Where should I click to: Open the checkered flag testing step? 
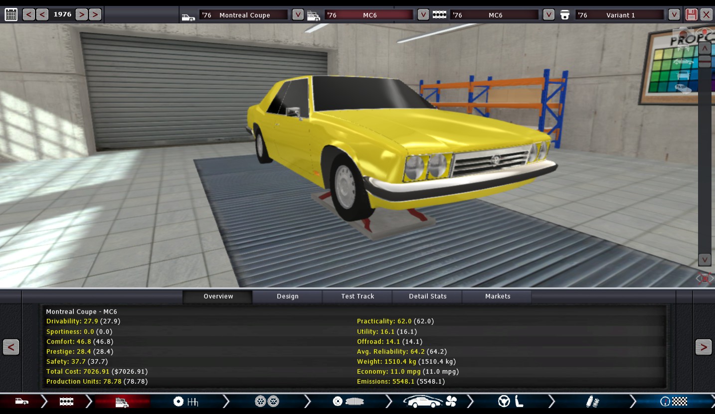point(674,402)
